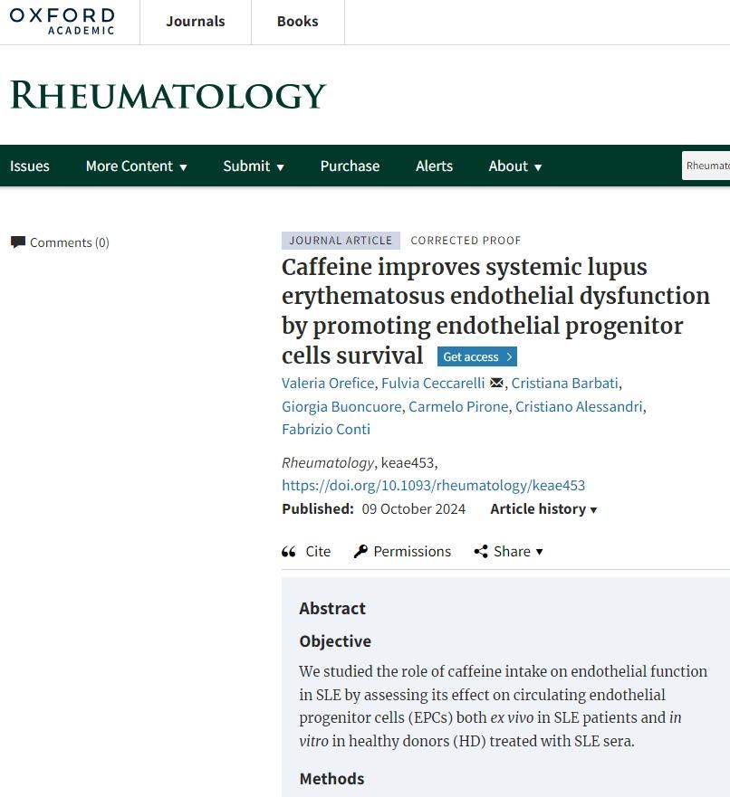This screenshot has width=730, height=797.
Task: Click the search input field
Action: tap(706, 166)
